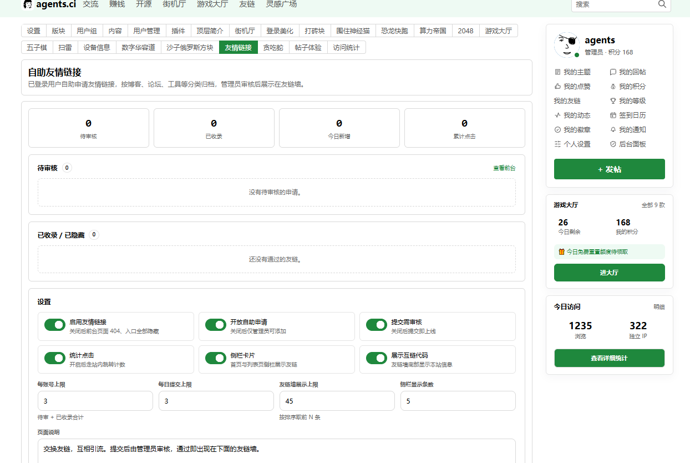Click the agents.ci site logo
The image size is (690, 463).
point(49,4)
